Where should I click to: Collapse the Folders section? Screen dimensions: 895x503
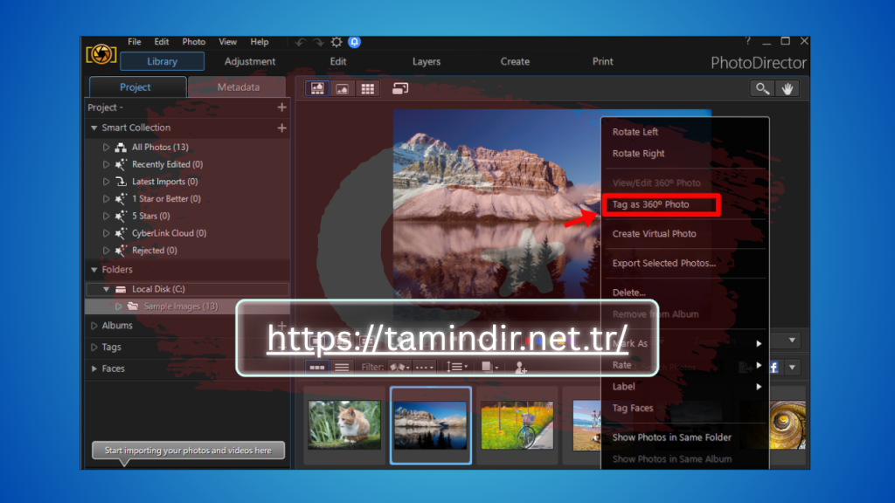pyautogui.click(x=94, y=269)
